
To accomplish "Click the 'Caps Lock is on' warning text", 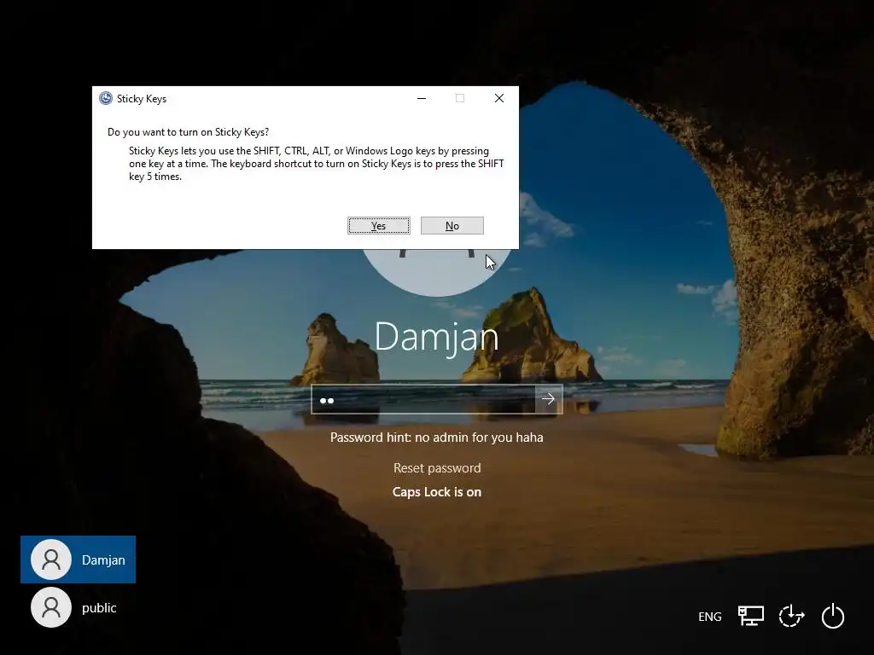I will click(436, 492).
